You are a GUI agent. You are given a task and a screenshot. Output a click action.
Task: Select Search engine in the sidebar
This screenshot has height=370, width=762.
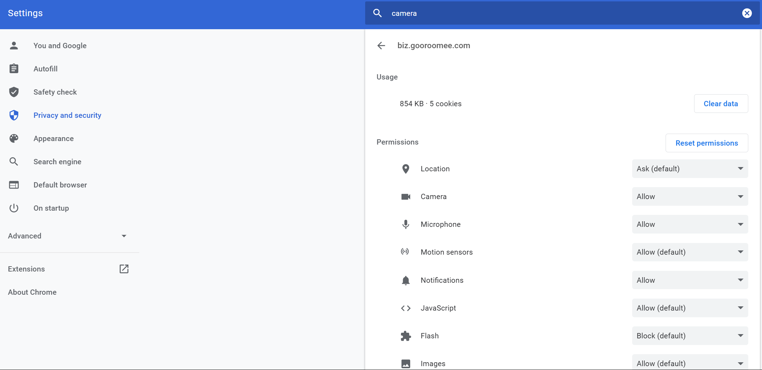[x=57, y=162]
